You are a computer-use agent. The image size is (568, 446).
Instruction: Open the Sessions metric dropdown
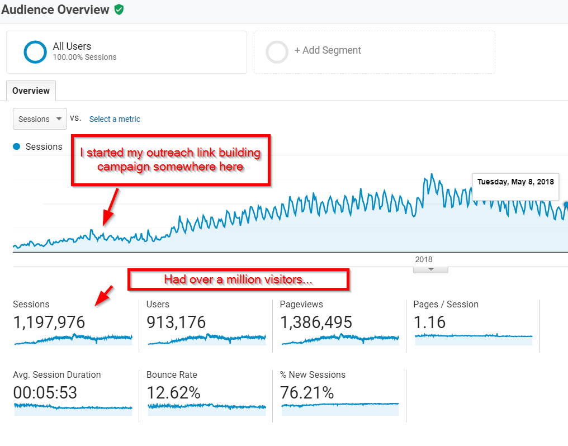click(40, 119)
